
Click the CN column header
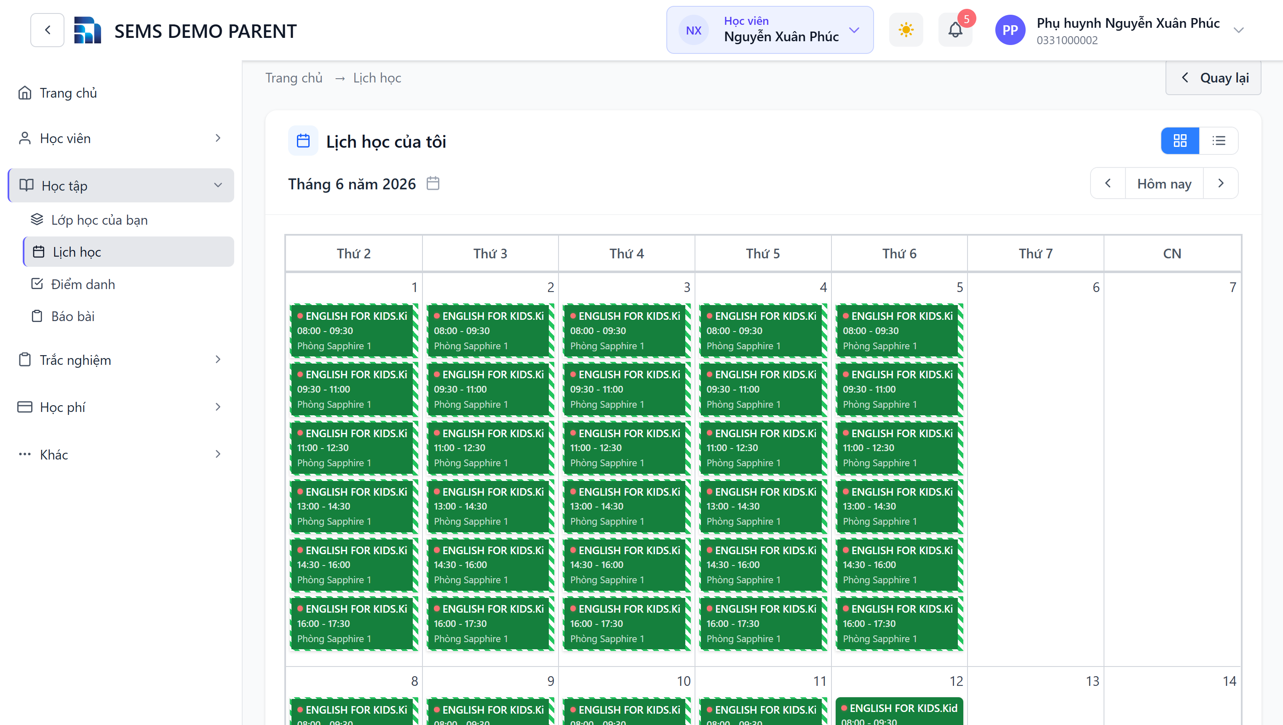click(1172, 253)
